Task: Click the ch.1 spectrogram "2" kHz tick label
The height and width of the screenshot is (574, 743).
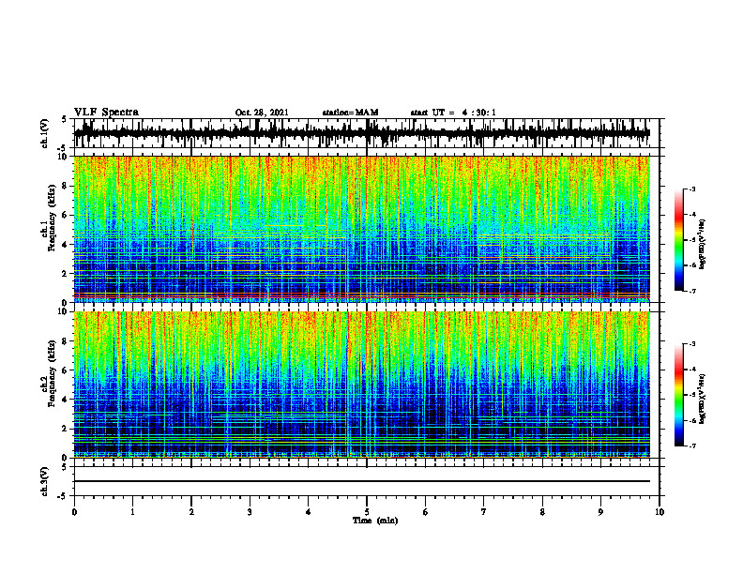Action: pos(67,273)
